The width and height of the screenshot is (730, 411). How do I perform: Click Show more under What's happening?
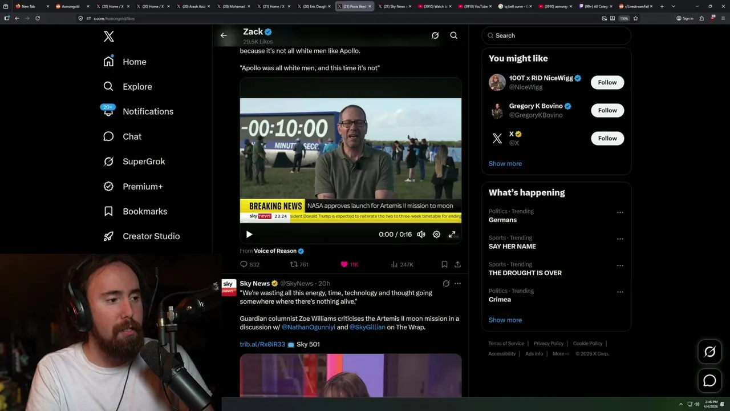(x=505, y=320)
